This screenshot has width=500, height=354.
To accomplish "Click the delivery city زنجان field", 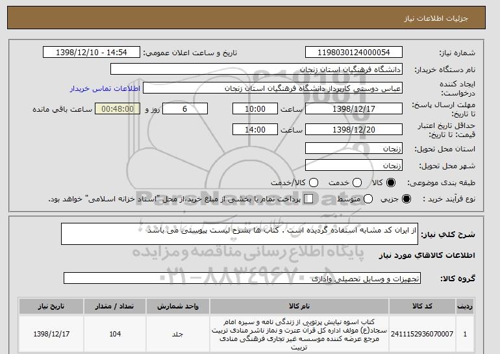I will coord(354,165).
